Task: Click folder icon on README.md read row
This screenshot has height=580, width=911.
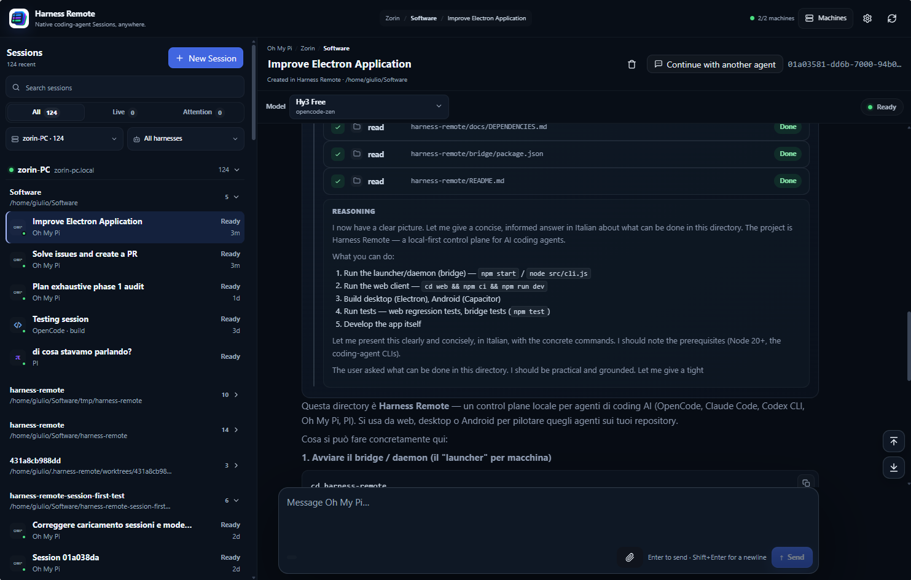Action: pos(357,181)
